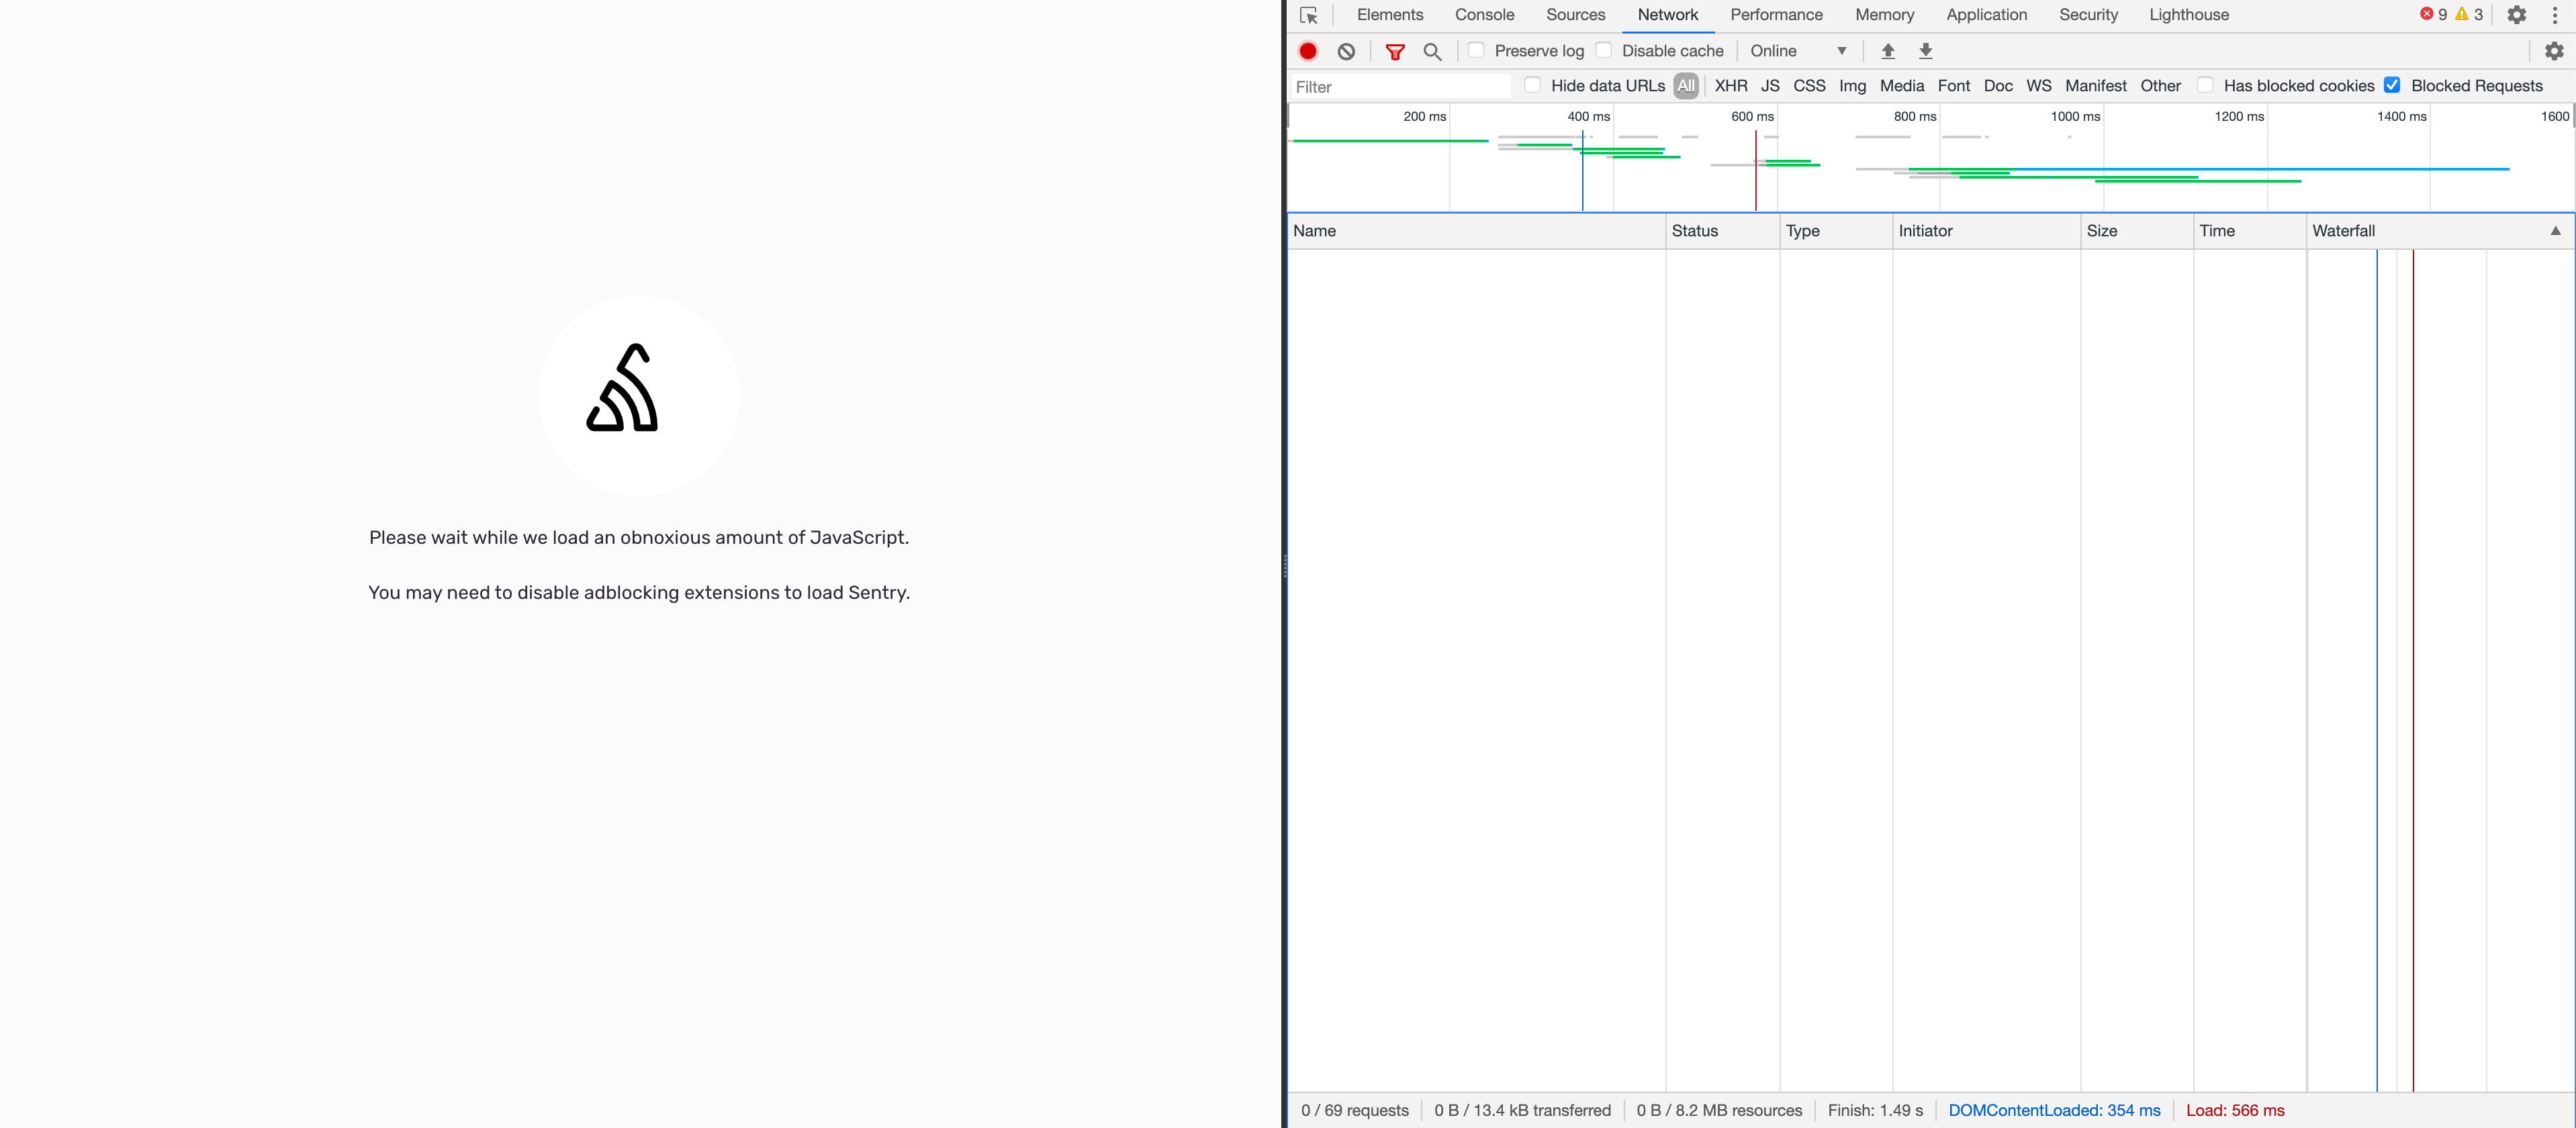Open network request search
Image resolution: width=2576 pixels, height=1128 pixels.
coord(1432,51)
